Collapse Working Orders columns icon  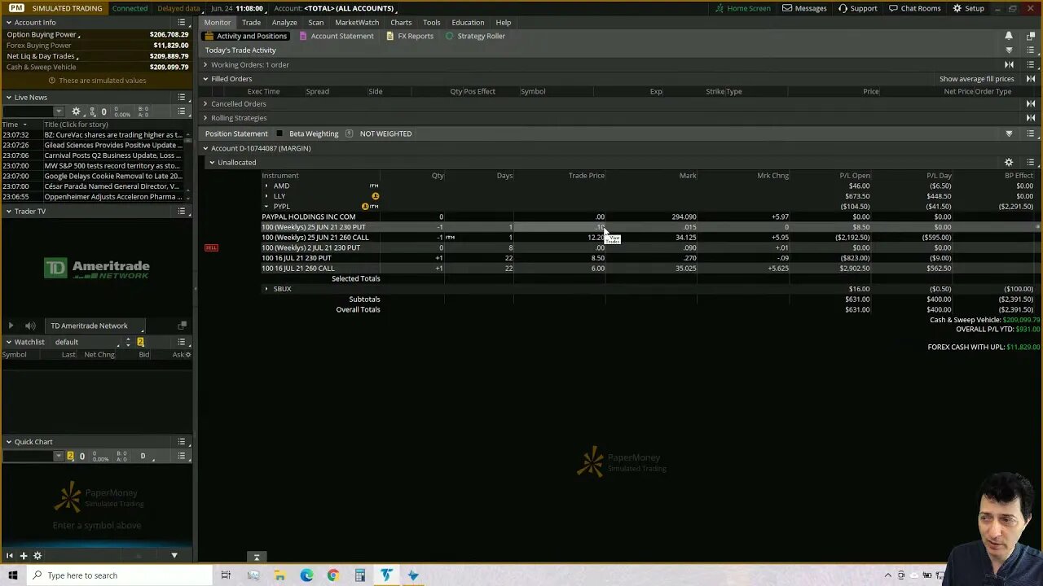[1009, 64]
